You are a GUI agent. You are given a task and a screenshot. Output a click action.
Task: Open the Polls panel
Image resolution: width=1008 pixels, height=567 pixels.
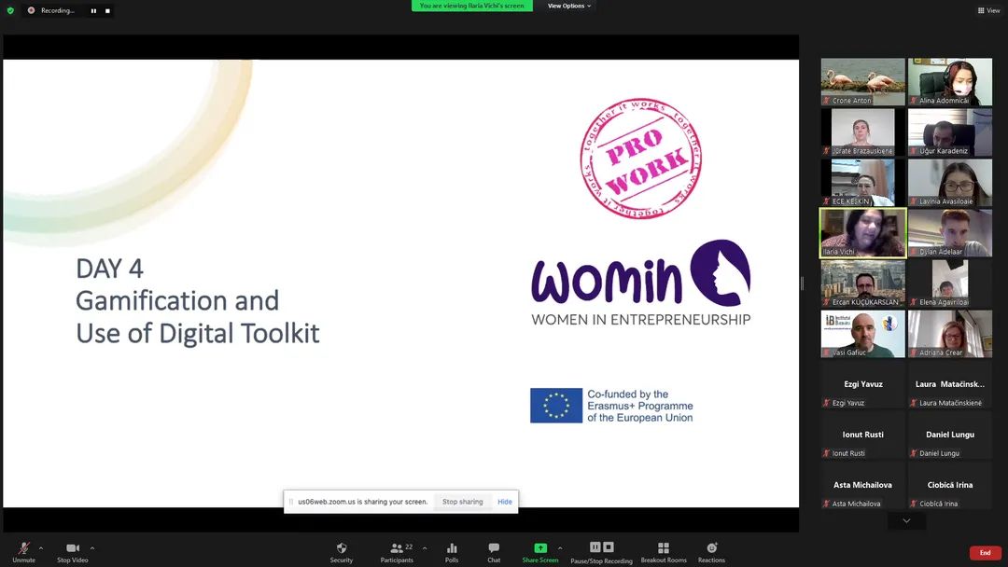tap(452, 551)
